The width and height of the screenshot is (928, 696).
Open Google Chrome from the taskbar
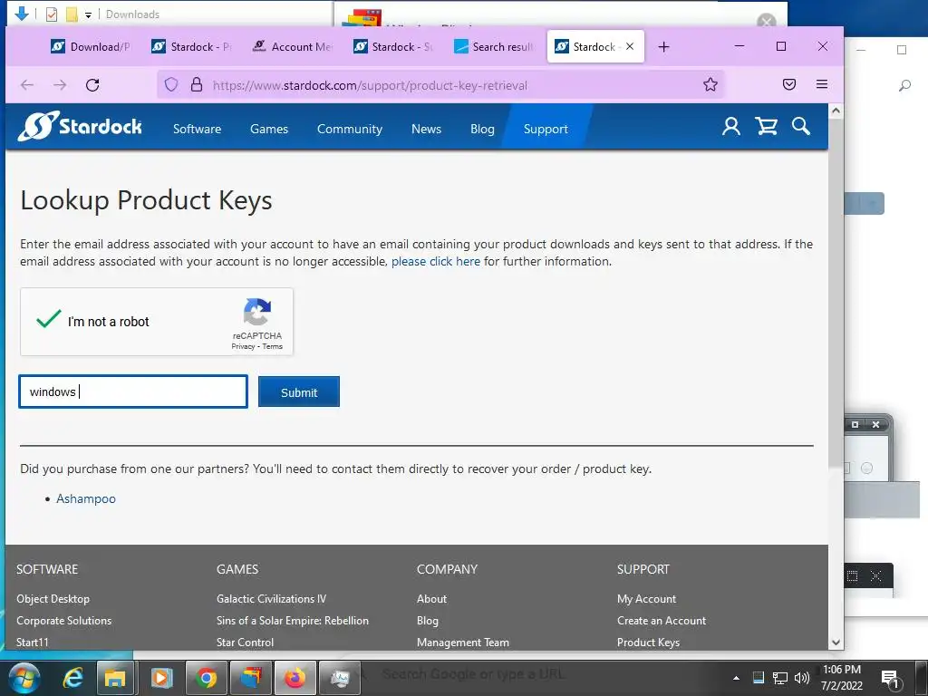click(206, 678)
